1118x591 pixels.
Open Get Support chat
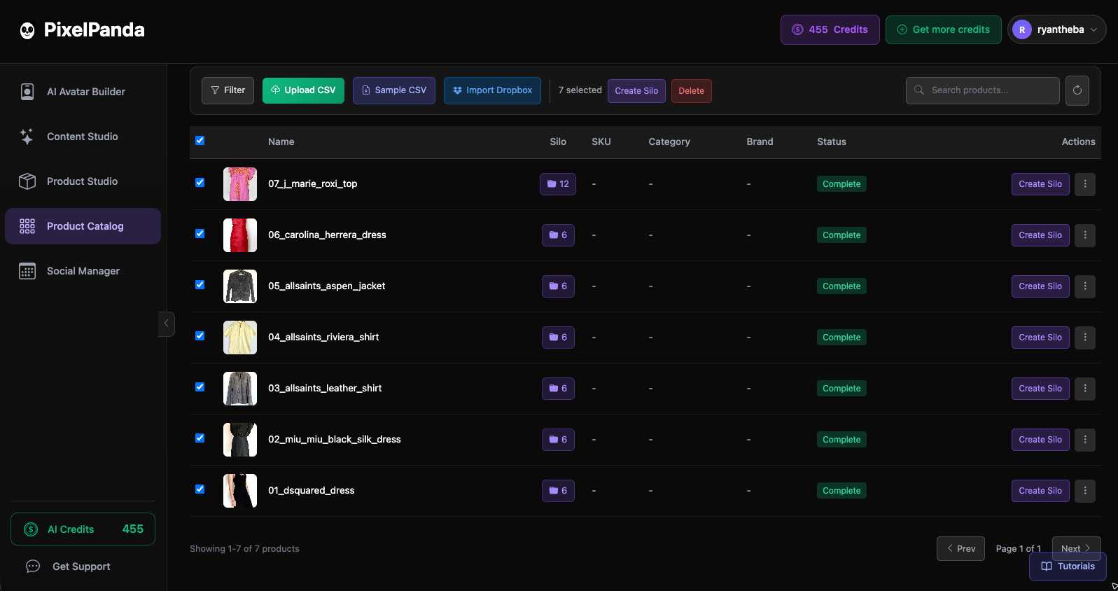pos(68,566)
